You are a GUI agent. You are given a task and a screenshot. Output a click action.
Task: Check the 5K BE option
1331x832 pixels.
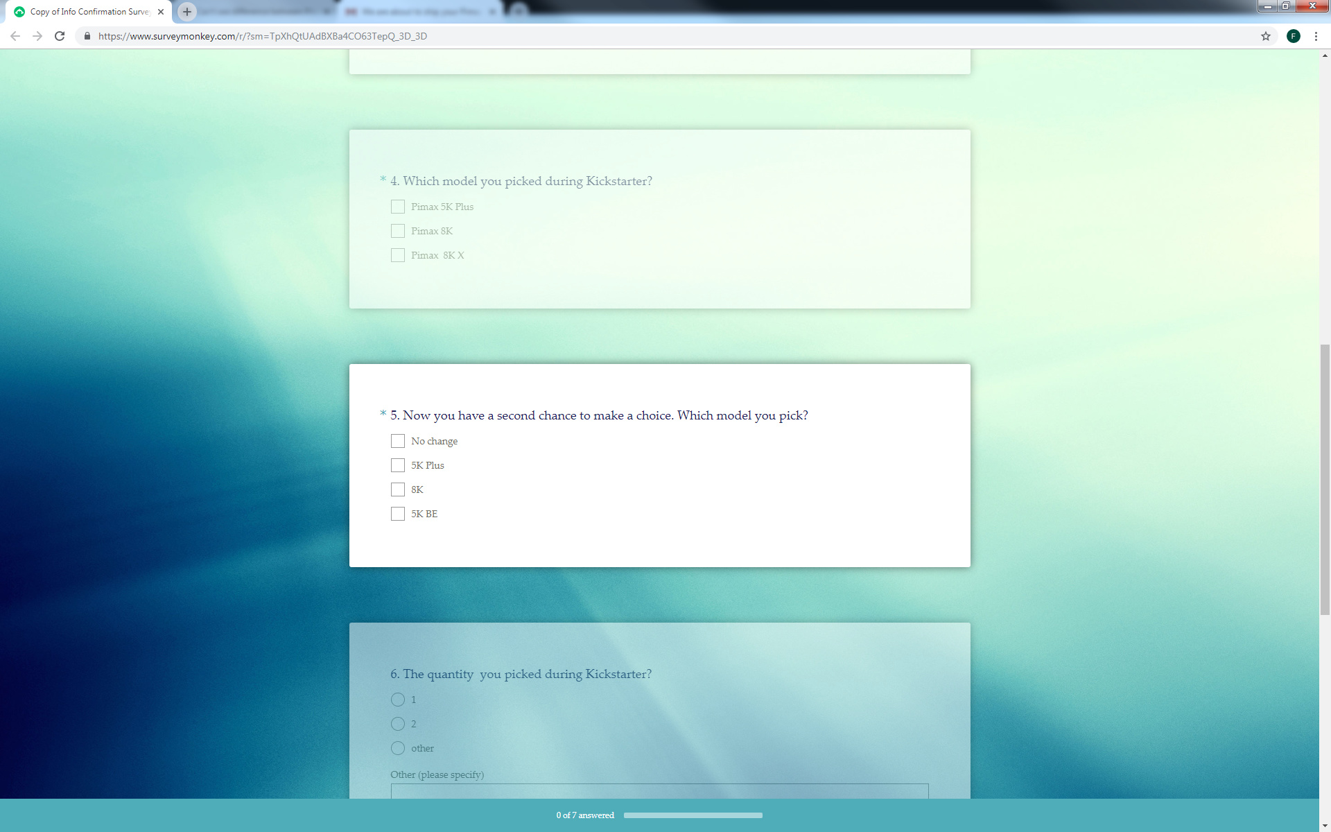pos(398,514)
